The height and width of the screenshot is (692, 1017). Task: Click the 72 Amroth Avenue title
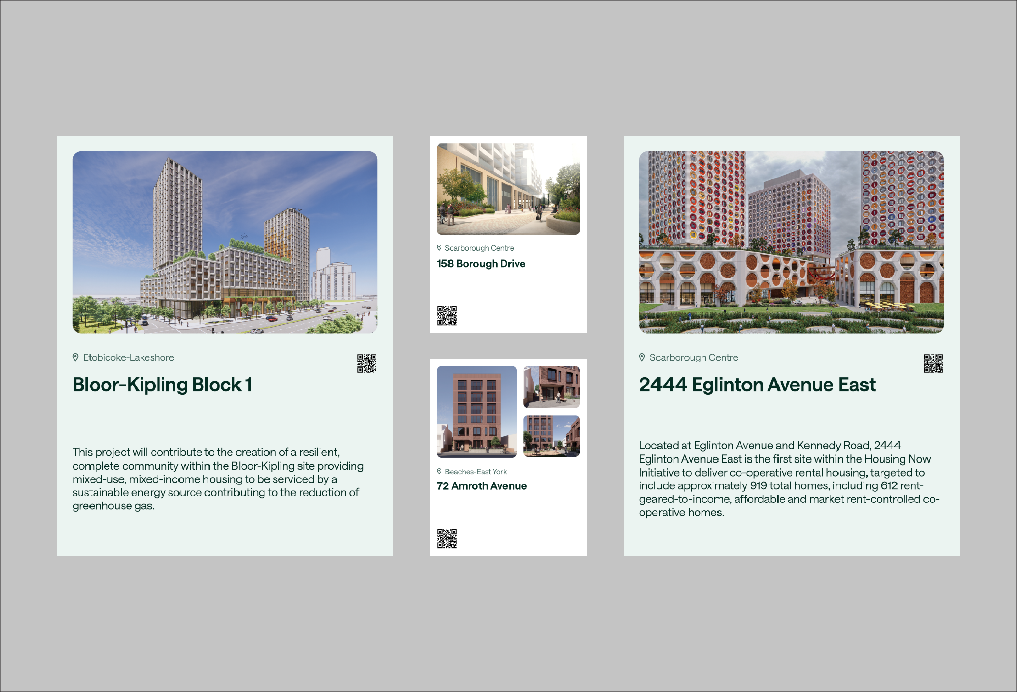pyautogui.click(x=482, y=486)
